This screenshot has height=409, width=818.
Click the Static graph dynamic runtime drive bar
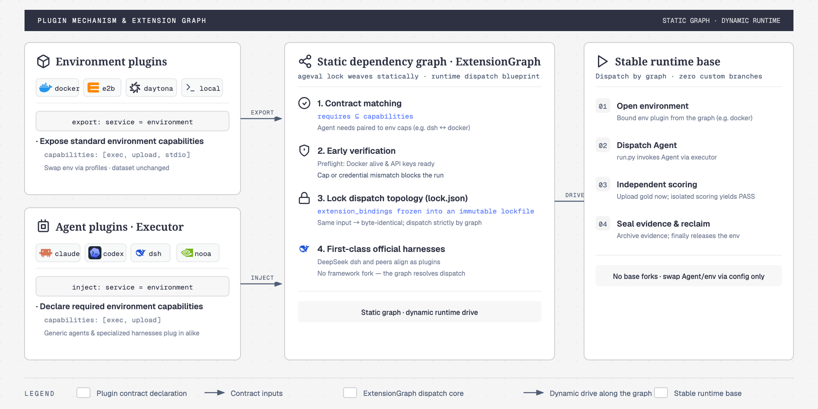click(420, 312)
